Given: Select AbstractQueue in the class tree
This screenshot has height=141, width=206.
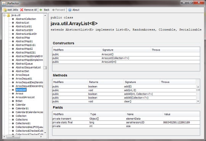Looking at the screenshot, I should pyautogui.click(x=24, y=64).
